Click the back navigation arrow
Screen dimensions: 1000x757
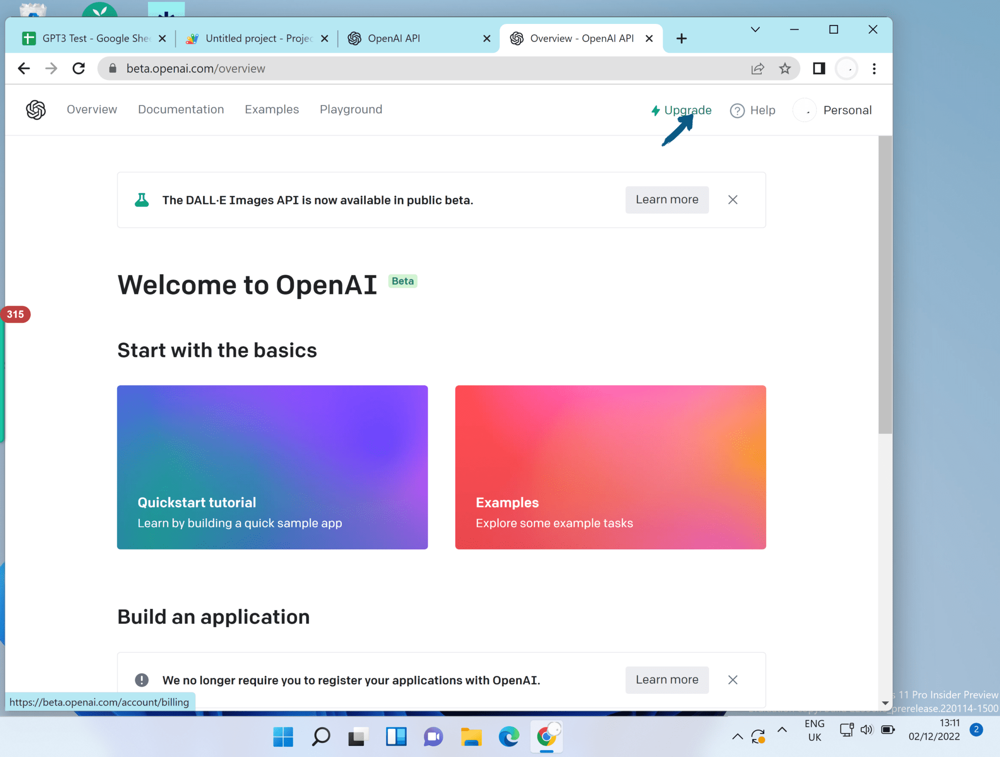click(23, 68)
